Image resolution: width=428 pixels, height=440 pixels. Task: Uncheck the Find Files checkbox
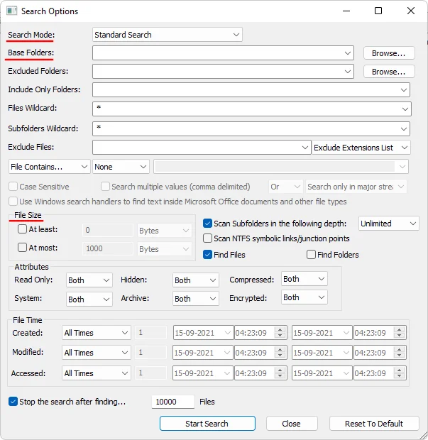(x=208, y=254)
